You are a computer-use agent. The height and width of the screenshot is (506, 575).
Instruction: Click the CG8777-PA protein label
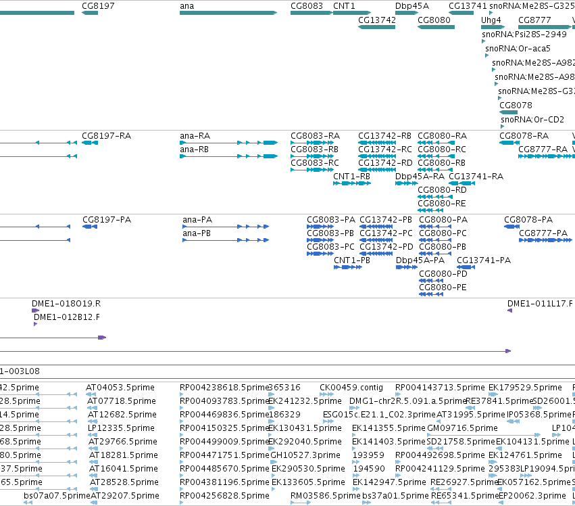[x=543, y=233]
